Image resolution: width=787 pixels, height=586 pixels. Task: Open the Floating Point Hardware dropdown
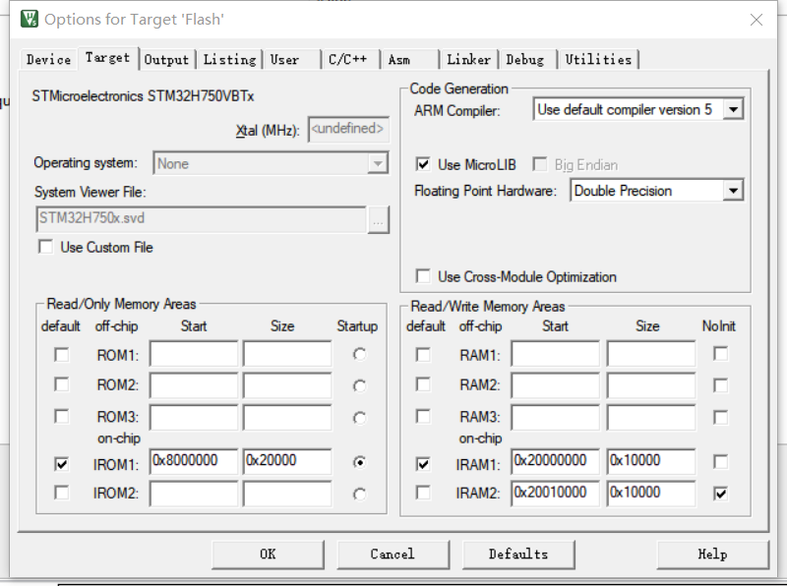[733, 191]
